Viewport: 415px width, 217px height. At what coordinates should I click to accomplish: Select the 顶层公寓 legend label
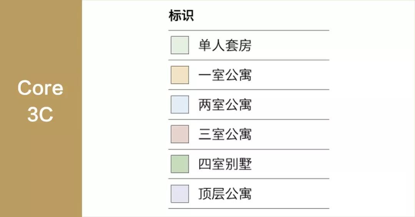[x=225, y=194]
